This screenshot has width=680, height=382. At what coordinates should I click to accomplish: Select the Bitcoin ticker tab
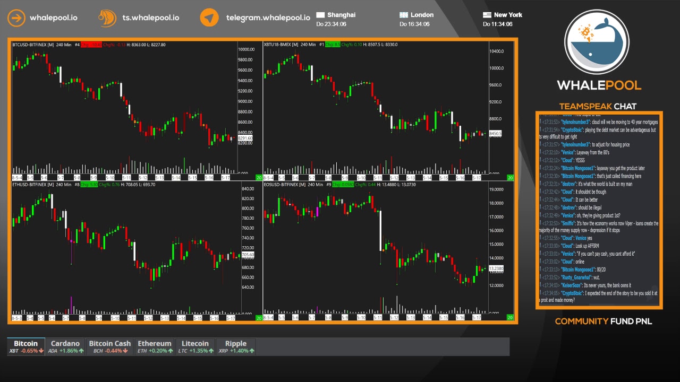click(26, 347)
